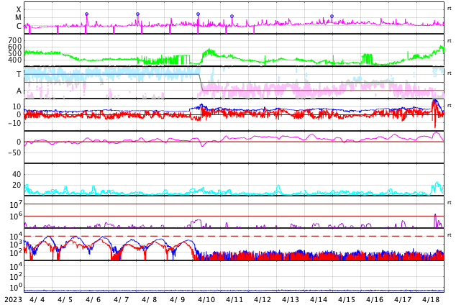This screenshot has width=456, height=305.
Task: Choose the 4/16 date label
Action: (x=375, y=299)
